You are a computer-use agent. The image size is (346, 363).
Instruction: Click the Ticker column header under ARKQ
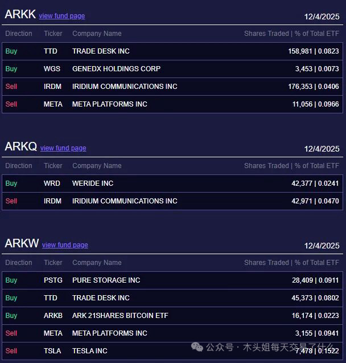53,166
